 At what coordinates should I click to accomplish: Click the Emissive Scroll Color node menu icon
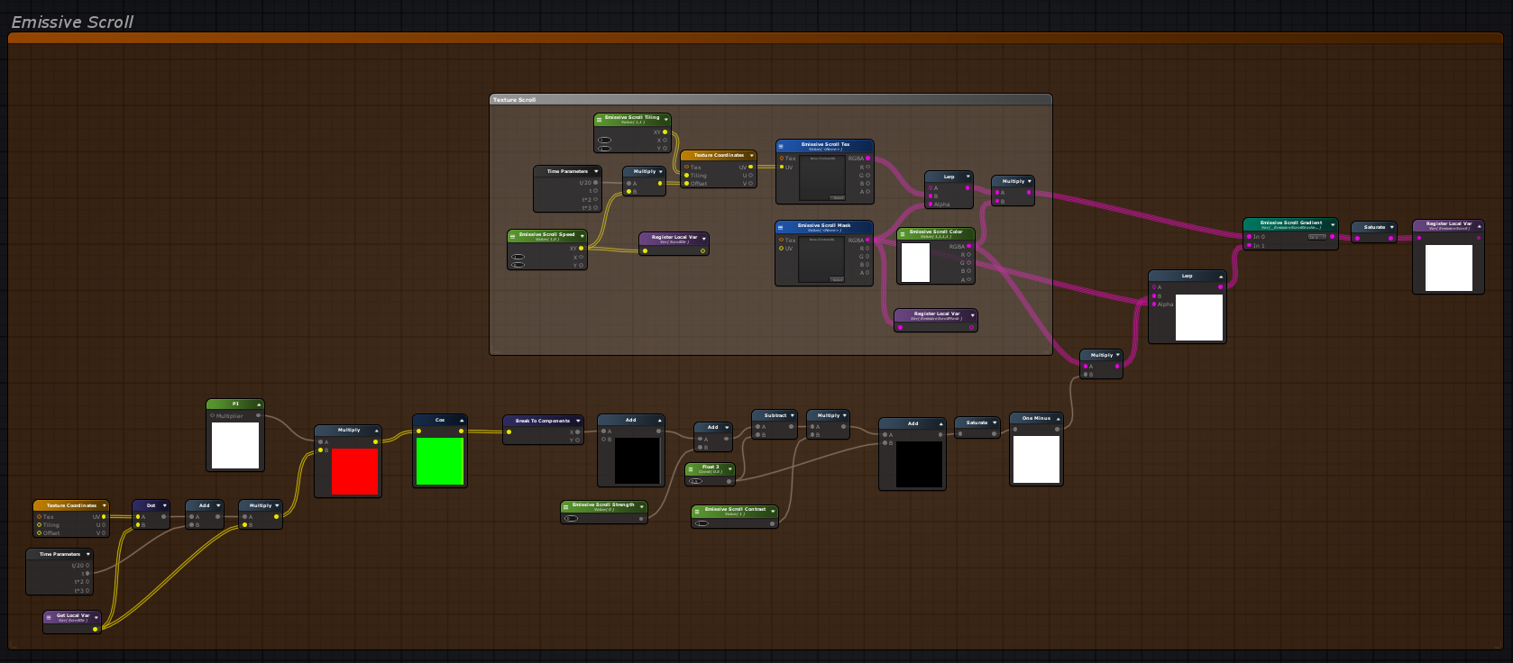pyautogui.click(x=903, y=233)
